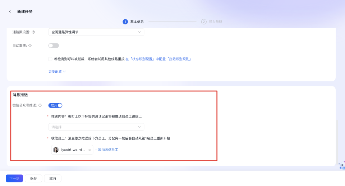The width and height of the screenshot is (345, 186).
Task: Remove recipient liyao16-wx-rd with the X icon
Action: coord(89,150)
